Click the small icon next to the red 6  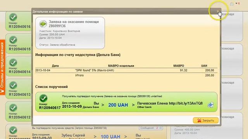pyautogui.click(x=232, y=4)
